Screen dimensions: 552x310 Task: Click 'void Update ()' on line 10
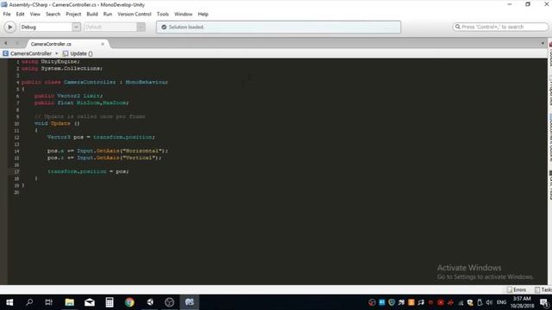tap(57, 123)
